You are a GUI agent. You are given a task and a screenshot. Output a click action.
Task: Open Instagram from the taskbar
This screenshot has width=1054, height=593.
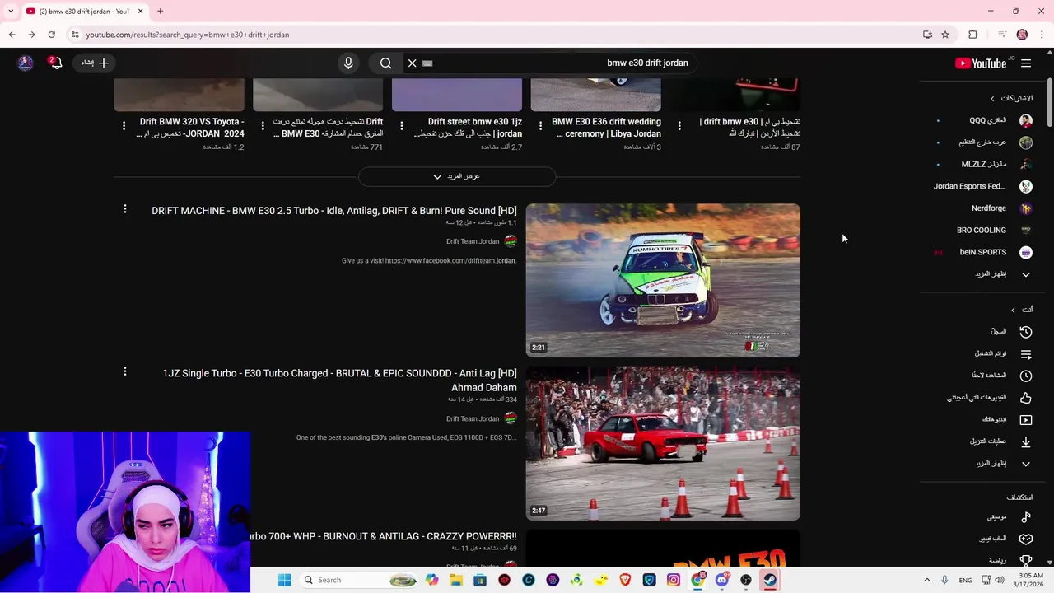tap(674, 580)
